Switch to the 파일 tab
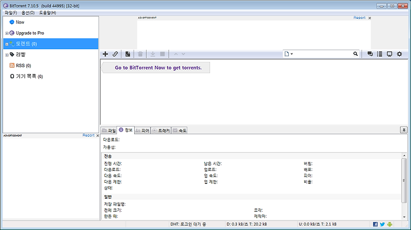 tap(109, 130)
